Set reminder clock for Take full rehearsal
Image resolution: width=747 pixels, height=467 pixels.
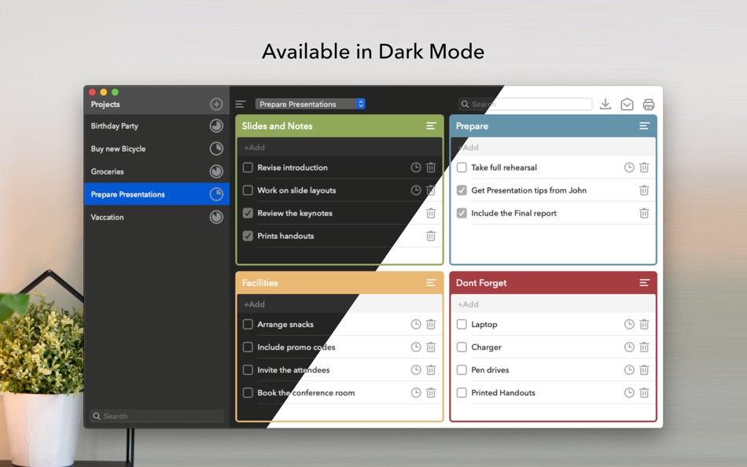629,167
